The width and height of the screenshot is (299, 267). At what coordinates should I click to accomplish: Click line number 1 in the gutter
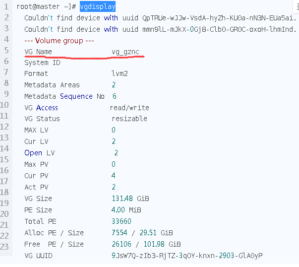pos(6,6)
